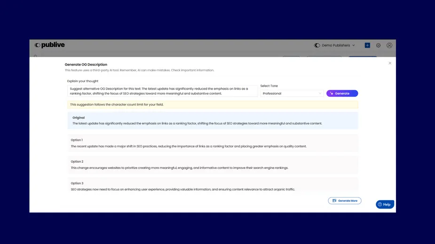Click the question mark Help icon

380,205
